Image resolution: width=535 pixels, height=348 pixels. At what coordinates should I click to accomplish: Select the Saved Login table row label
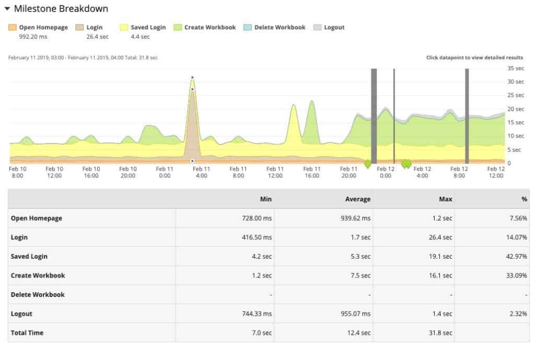[29, 256]
